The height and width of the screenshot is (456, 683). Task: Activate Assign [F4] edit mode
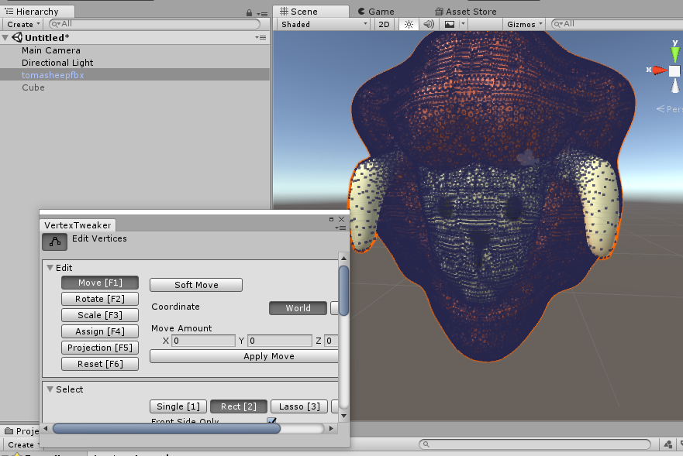coord(100,331)
